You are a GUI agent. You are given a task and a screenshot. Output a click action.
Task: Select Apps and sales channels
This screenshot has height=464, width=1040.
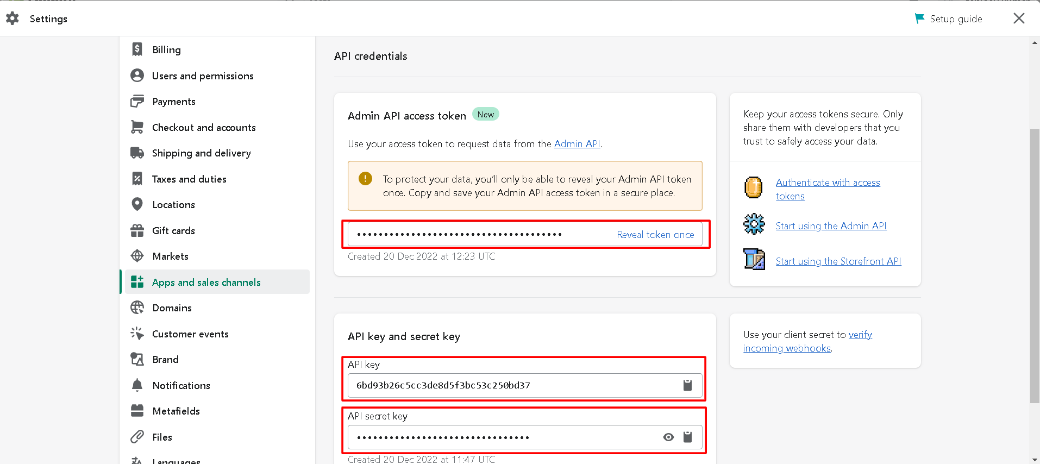[x=217, y=282]
